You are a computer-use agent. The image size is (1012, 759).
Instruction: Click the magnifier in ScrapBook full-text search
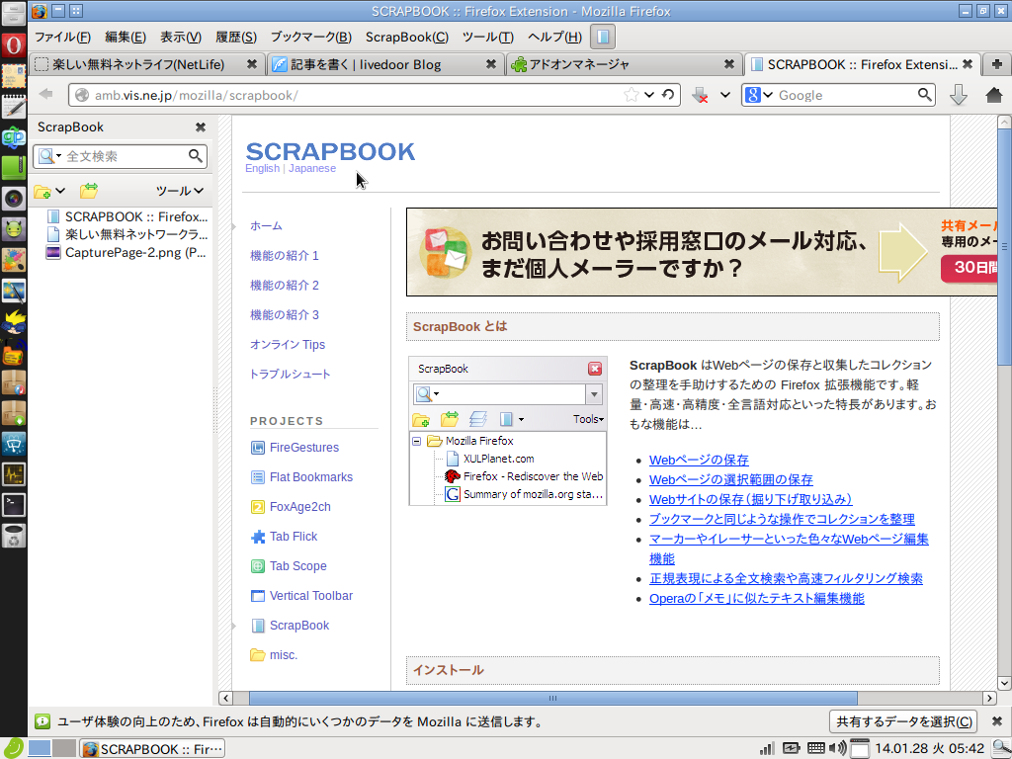(x=196, y=155)
